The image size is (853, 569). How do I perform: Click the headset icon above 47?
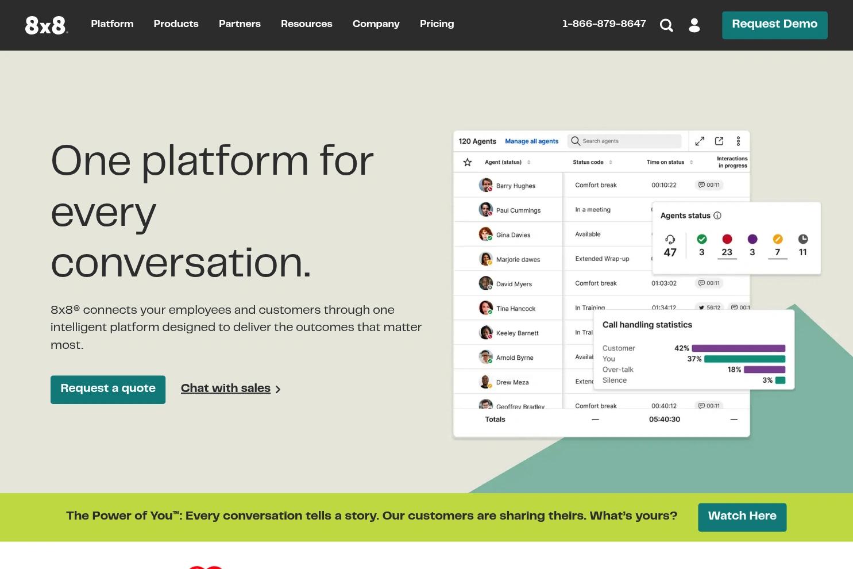tap(670, 239)
